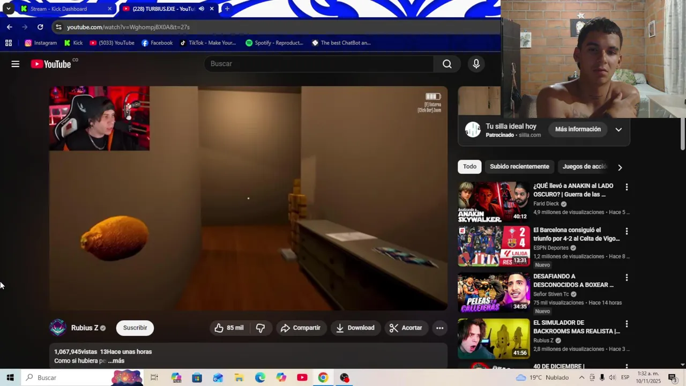The image size is (686, 386).
Task: Open Task View in taskbar
Action: 154,377
